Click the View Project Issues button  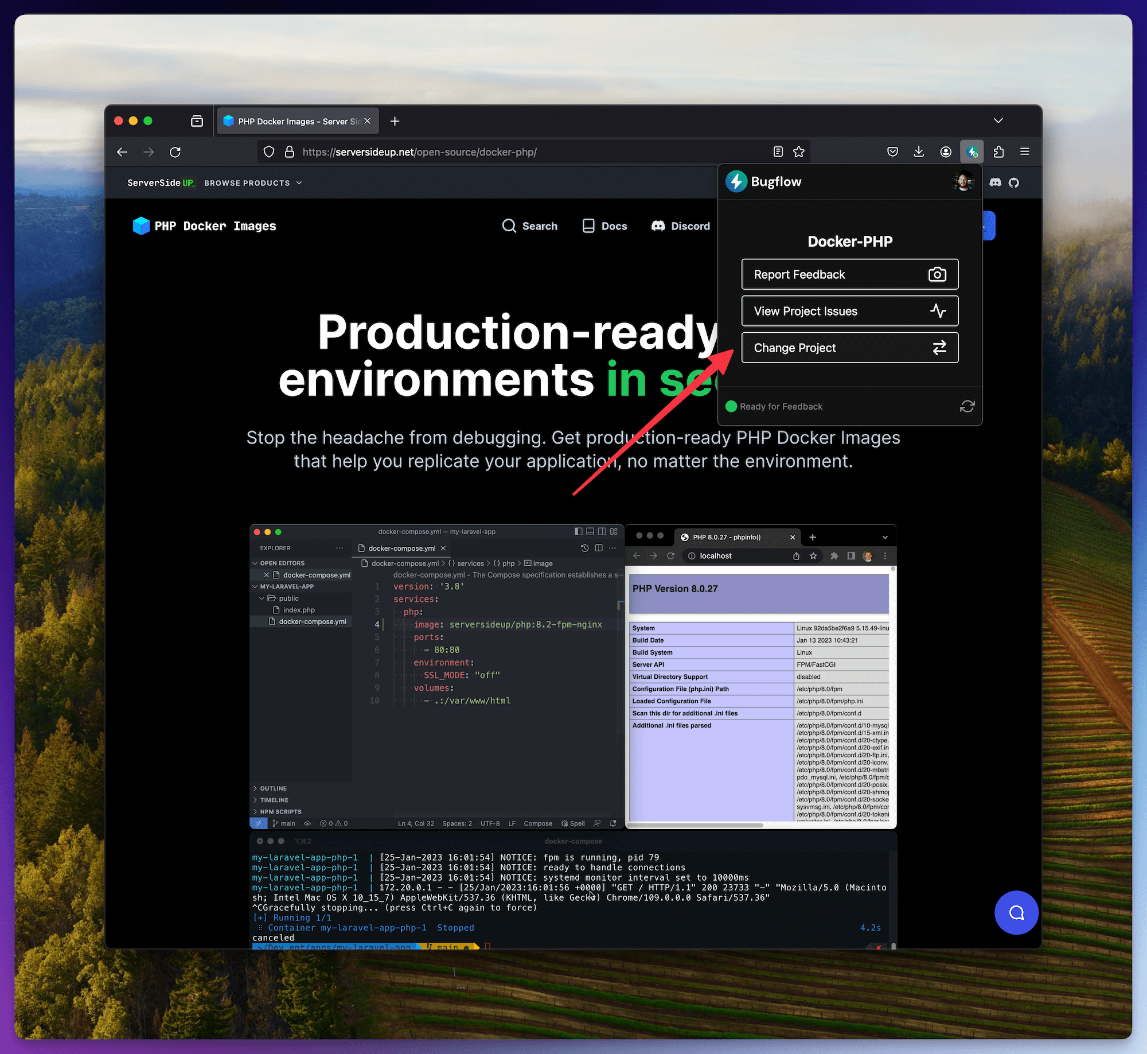coord(849,311)
